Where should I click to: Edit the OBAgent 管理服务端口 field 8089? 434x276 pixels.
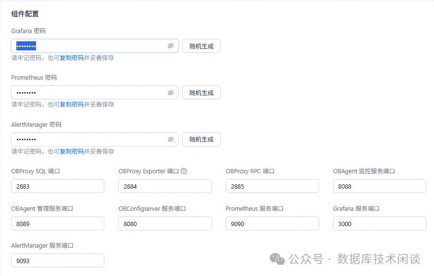coord(58,224)
